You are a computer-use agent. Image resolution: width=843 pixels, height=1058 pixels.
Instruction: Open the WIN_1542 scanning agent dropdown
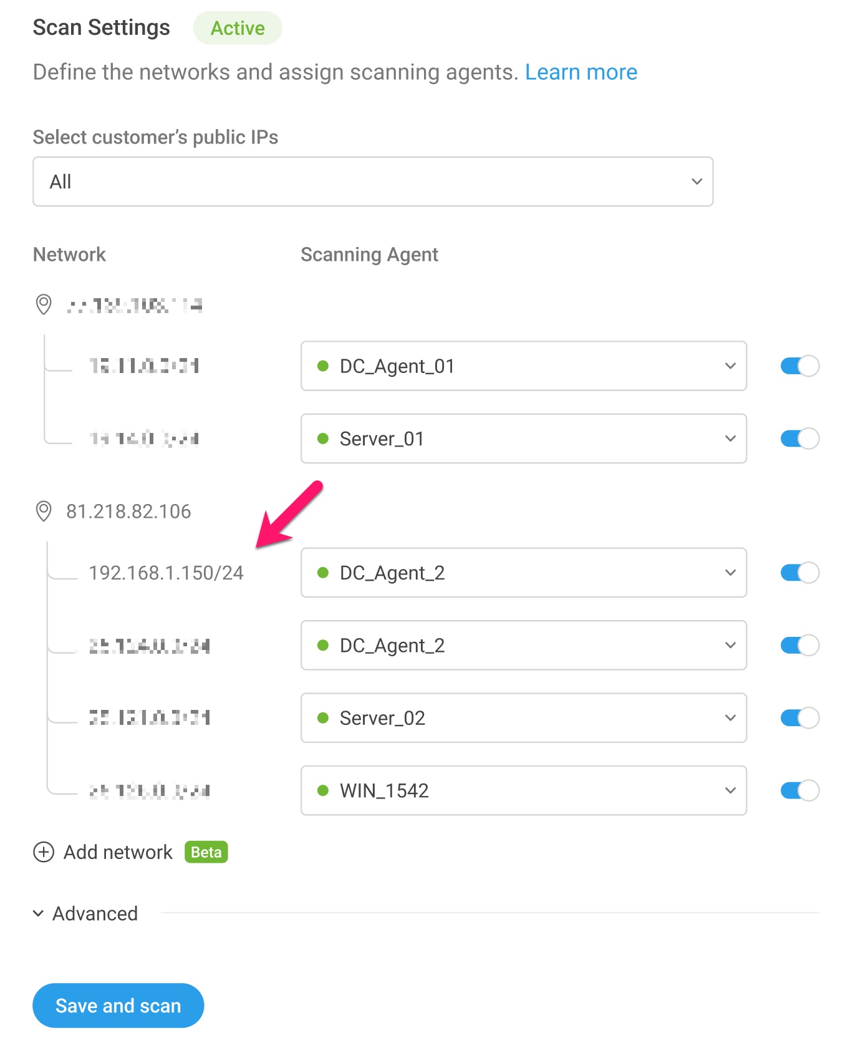pyautogui.click(x=524, y=790)
